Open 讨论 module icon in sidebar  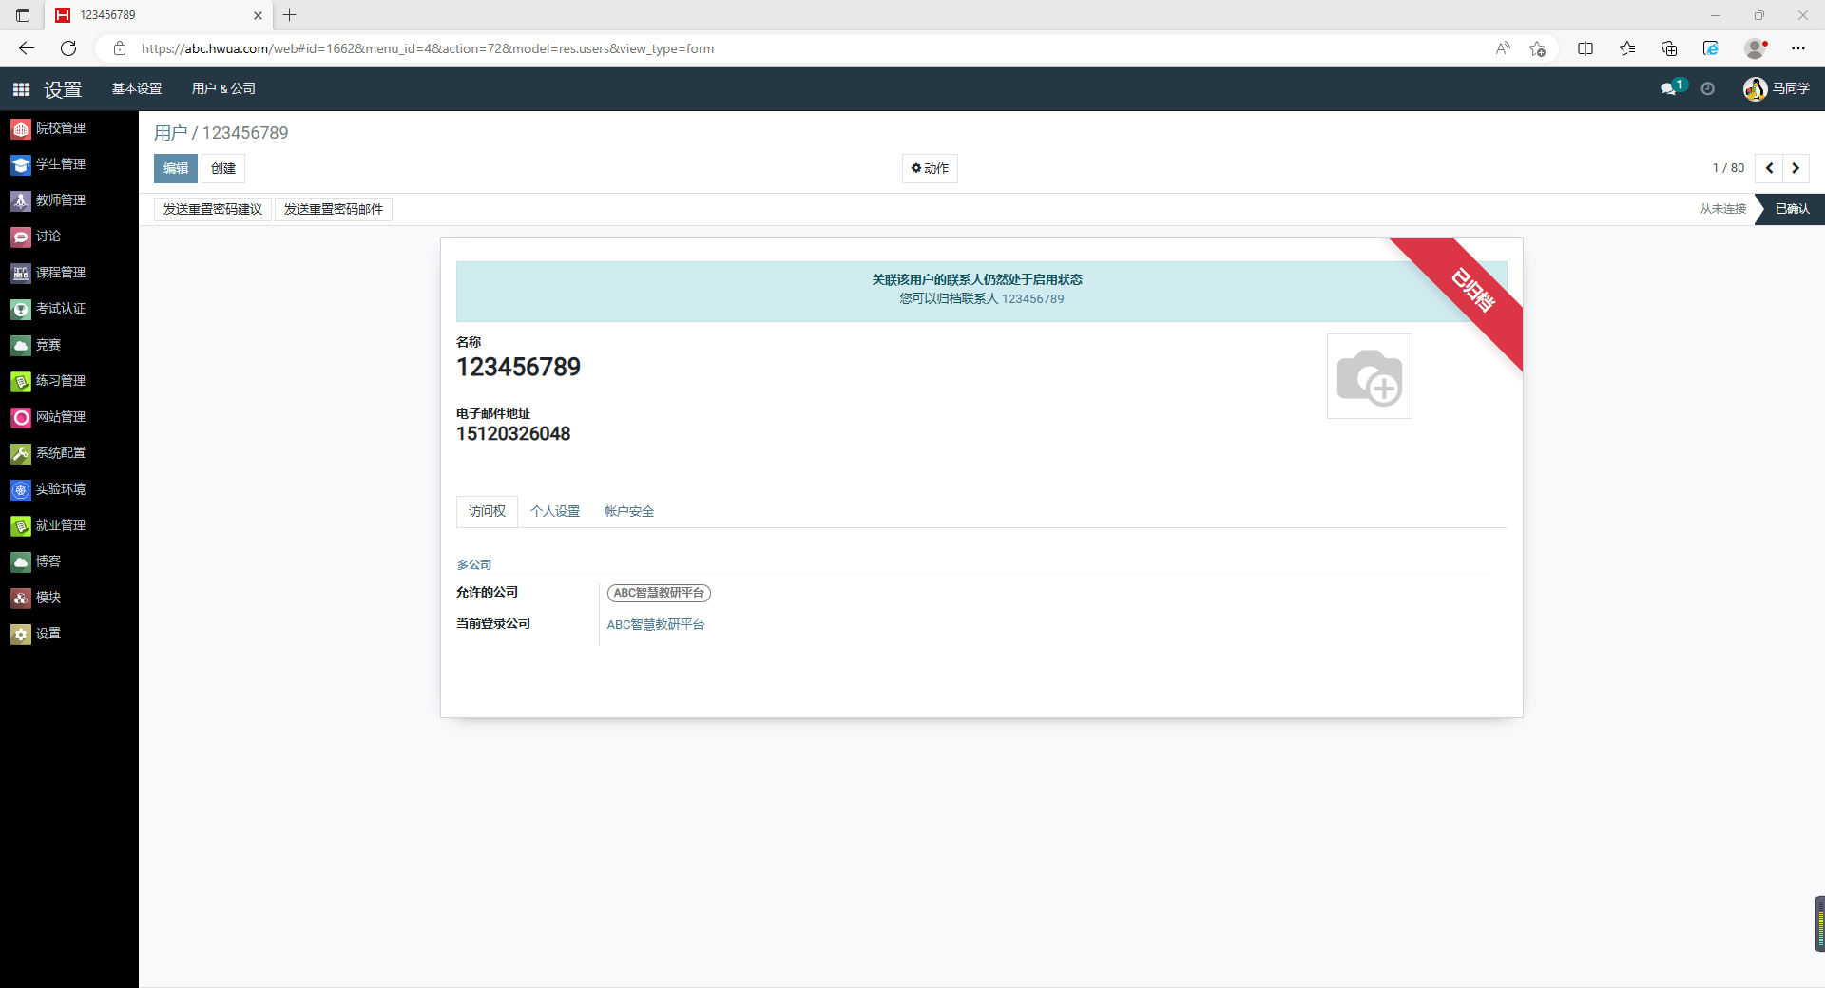pyautogui.click(x=21, y=237)
